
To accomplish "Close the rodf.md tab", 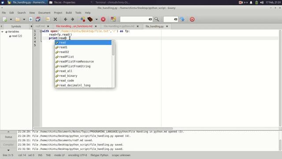I will pos(48,26).
